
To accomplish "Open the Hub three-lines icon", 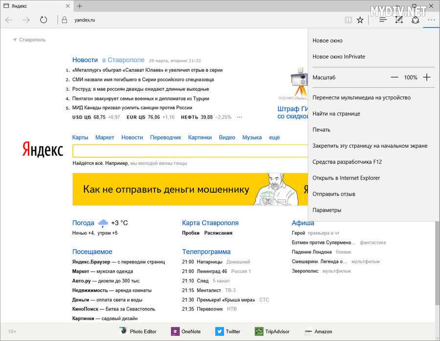I will click(383, 20).
